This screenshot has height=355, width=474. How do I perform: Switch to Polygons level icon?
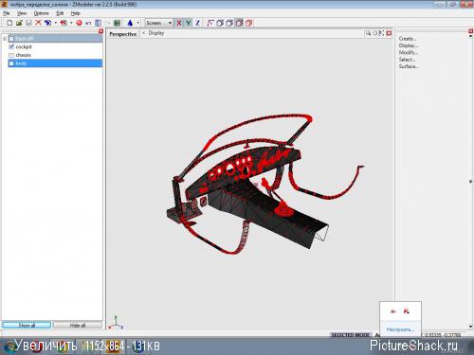(x=229, y=23)
